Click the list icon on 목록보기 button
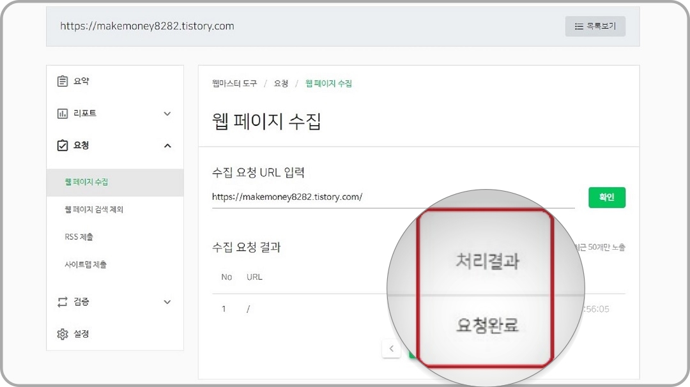The width and height of the screenshot is (690, 387). 579,26
